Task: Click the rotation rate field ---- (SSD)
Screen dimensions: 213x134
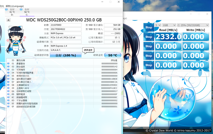Action: point(113,33)
